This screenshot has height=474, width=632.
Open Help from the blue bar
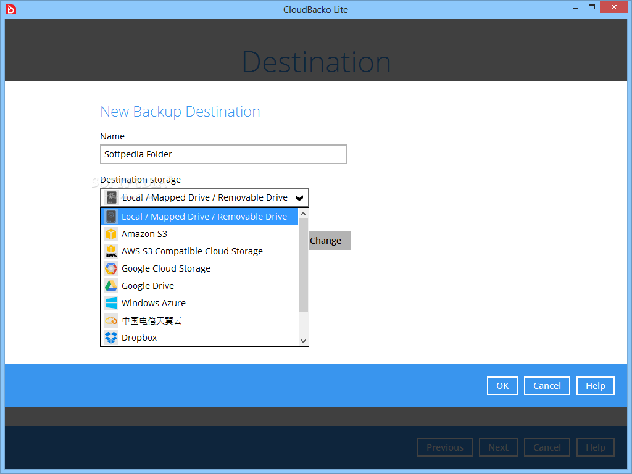tap(596, 386)
